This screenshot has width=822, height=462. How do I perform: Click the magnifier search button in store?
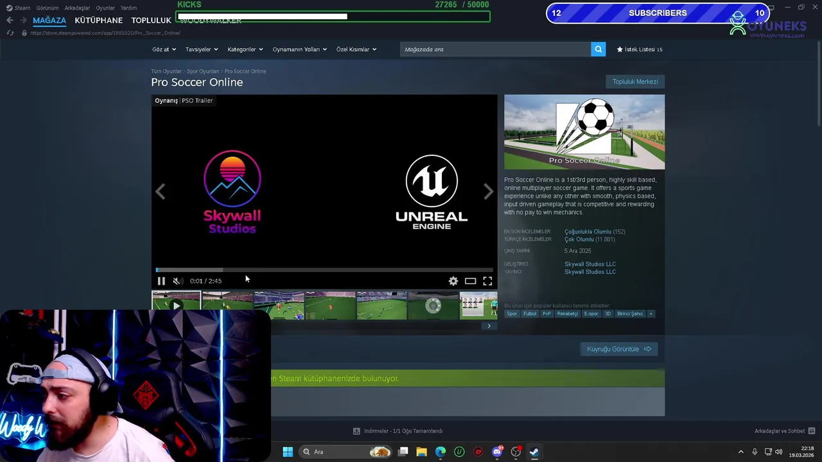point(598,49)
